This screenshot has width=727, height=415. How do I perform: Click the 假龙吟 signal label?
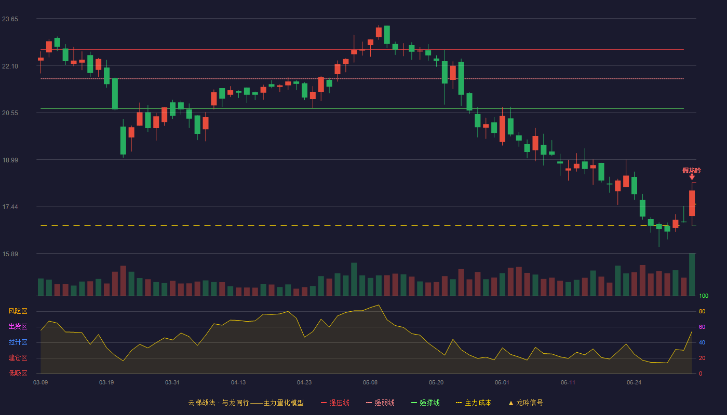coord(692,170)
